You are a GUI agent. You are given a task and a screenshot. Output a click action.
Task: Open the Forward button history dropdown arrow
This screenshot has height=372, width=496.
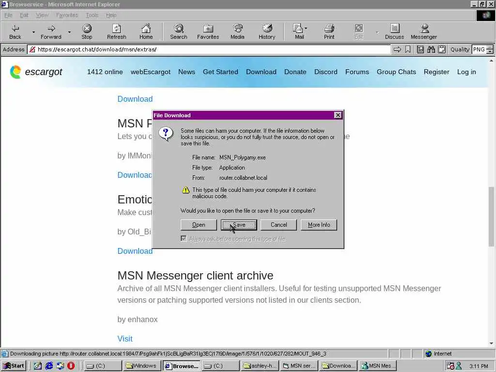[69, 32]
